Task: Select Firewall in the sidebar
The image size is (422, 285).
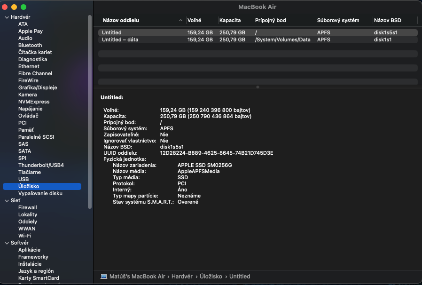Action: click(x=28, y=207)
